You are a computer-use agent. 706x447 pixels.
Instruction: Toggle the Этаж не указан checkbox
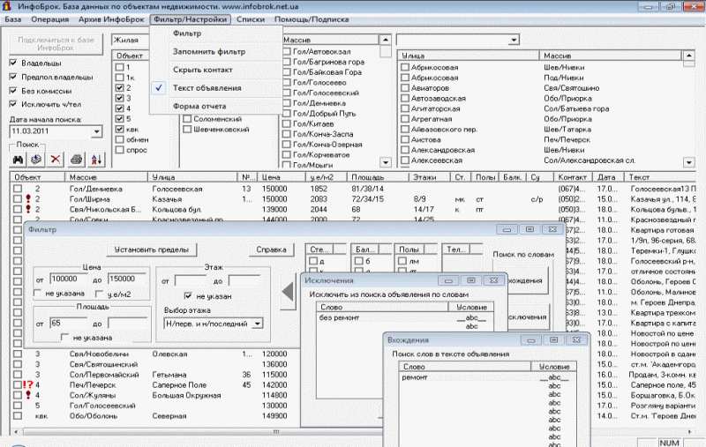189,295
